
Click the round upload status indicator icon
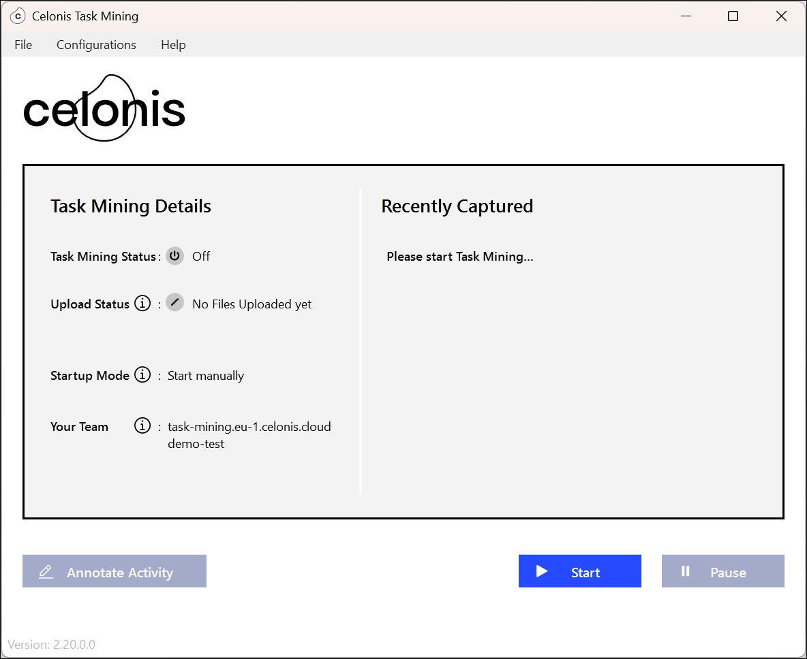click(175, 303)
